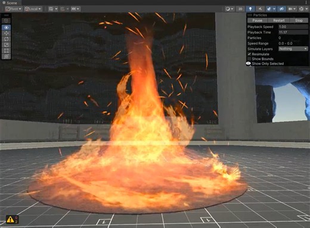The height and width of the screenshot is (228, 310).
Task: Toggle the Resimulate checkbox
Action: [249, 54]
